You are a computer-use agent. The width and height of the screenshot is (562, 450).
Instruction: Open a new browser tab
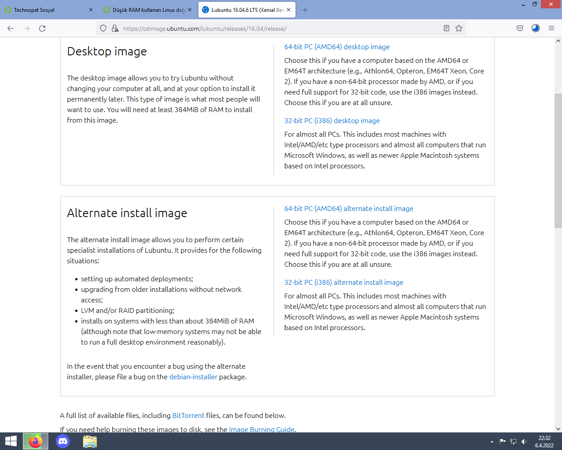305,10
